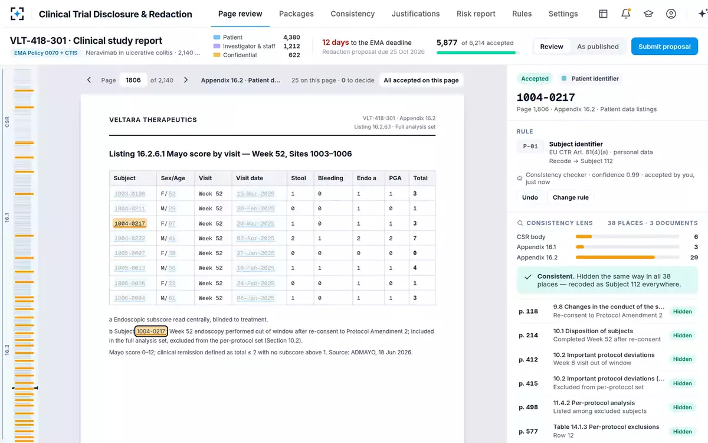Click the Hidden badge on p. 118 row
The height and width of the screenshot is (443, 708).
pyautogui.click(x=682, y=311)
